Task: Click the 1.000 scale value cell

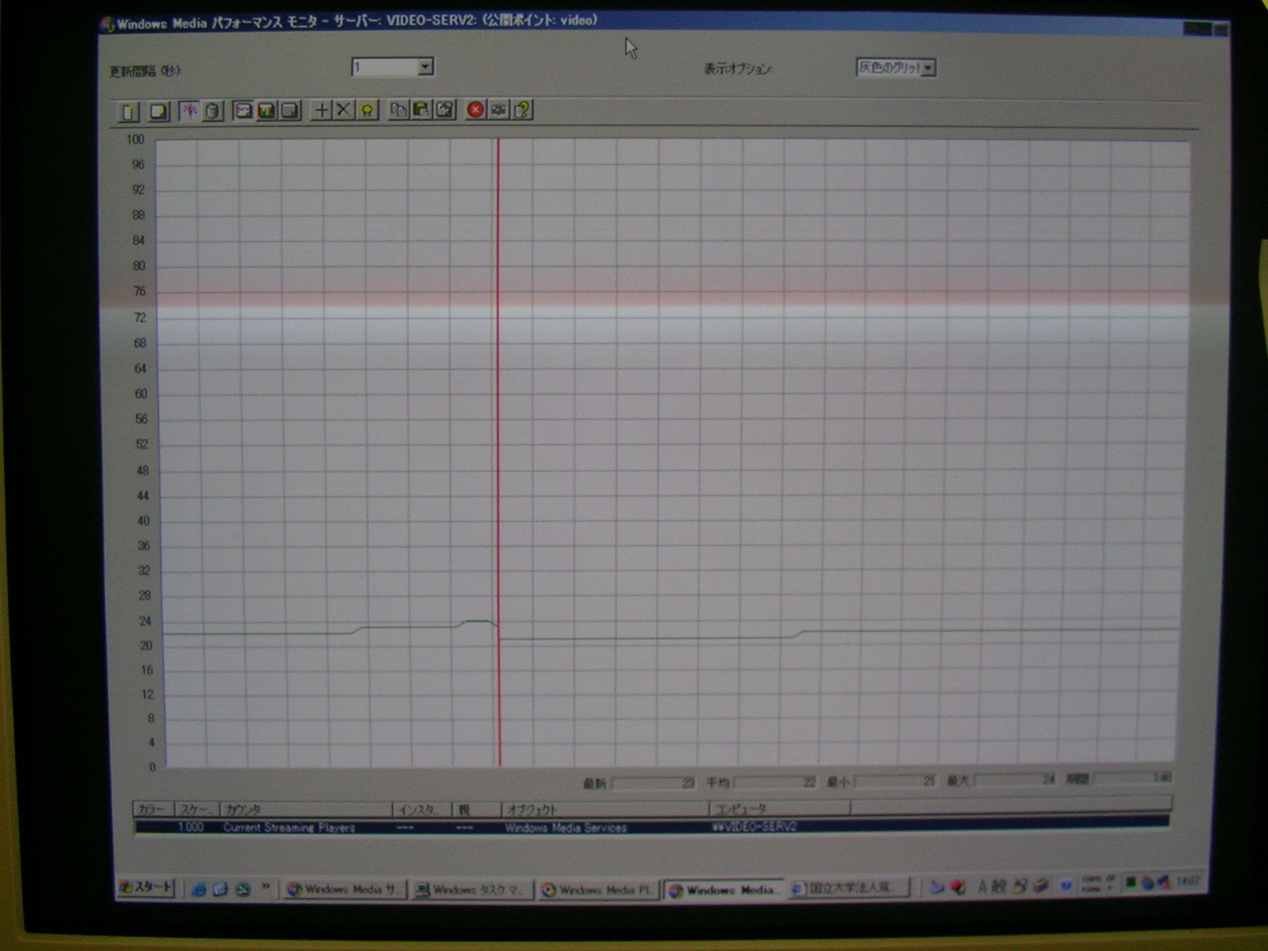Action: point(191,827)
